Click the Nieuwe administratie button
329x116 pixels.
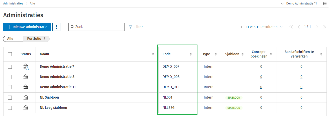pos(27,27)
